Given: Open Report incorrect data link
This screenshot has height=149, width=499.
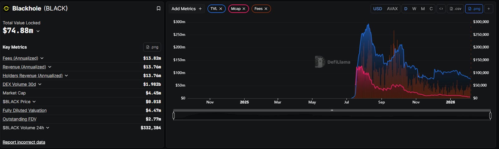Looking at the screenshot, I should 24,142.
